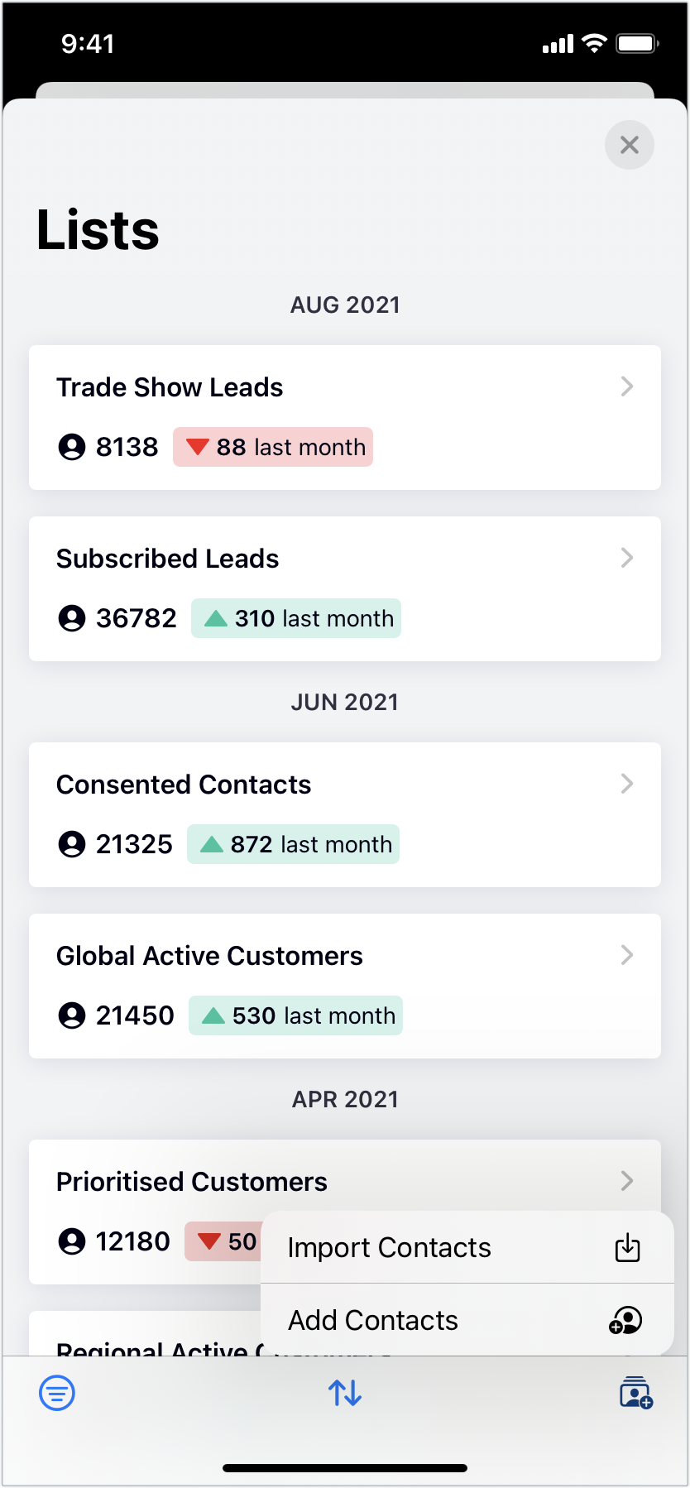The width and height of the screenshot is (690, 1488).
Task: Tap the filter icon in bottom toolbar
Action: point(57,1393)
